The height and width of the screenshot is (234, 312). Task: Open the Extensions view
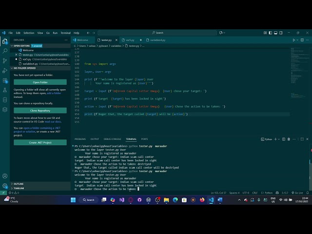(5, 80)
